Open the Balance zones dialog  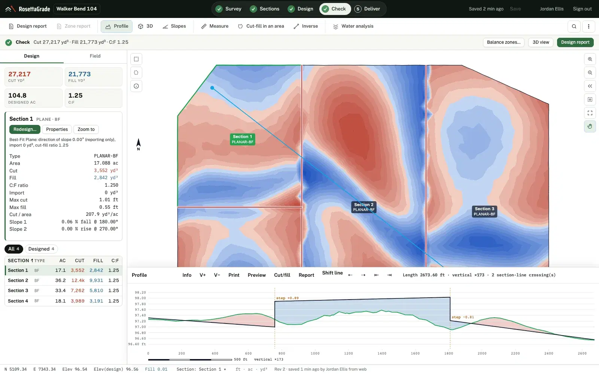click(x=504, y=42)
